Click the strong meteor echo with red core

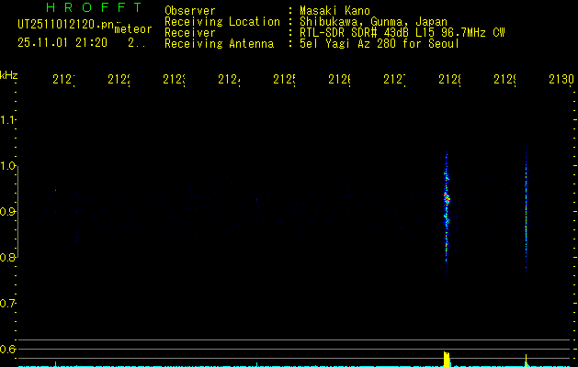(447, 210)
